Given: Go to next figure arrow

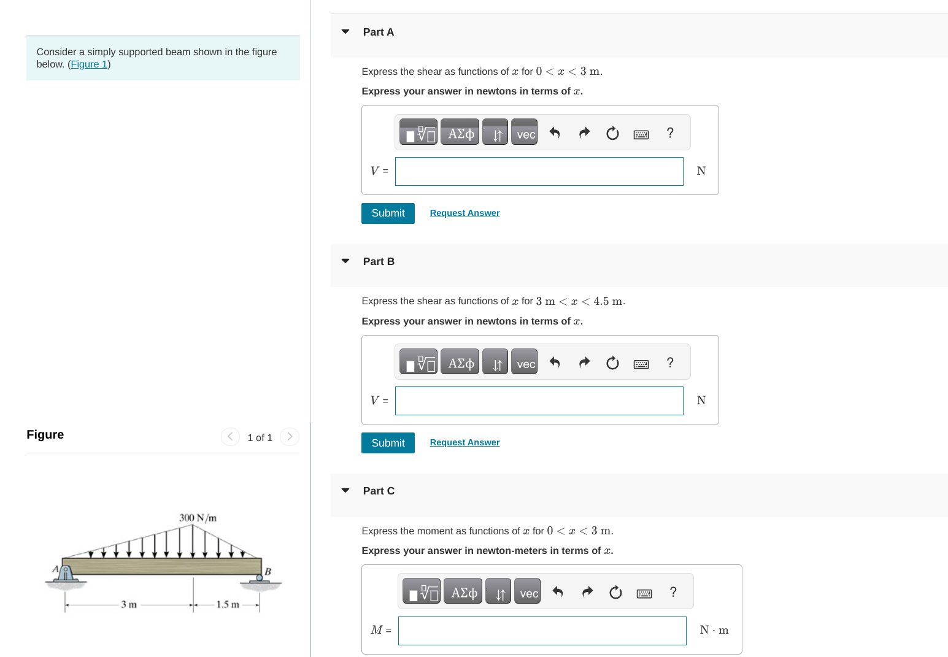Looking at the screenshot, I should click(x=290, y=437).
